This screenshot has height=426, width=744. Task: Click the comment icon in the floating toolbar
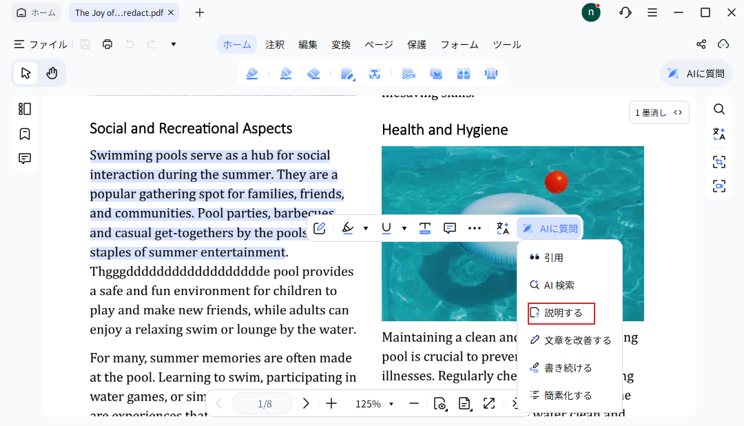(450, 227)
